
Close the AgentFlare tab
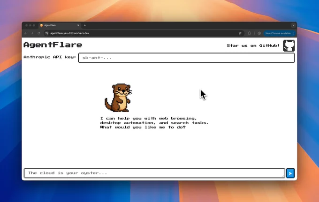pyautogui.click(x=78, y=25)
